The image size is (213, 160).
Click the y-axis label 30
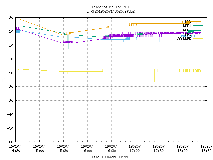11,18
